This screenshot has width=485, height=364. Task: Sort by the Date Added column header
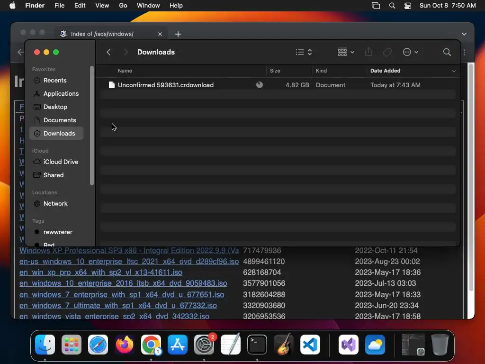[385, 71]
